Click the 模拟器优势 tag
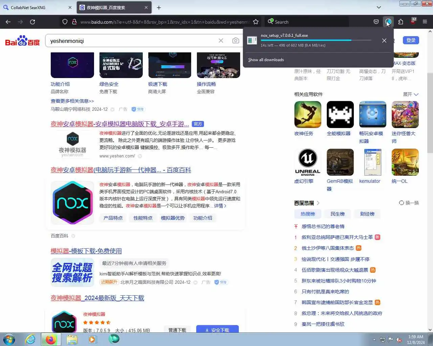 [x=173, y=218]
